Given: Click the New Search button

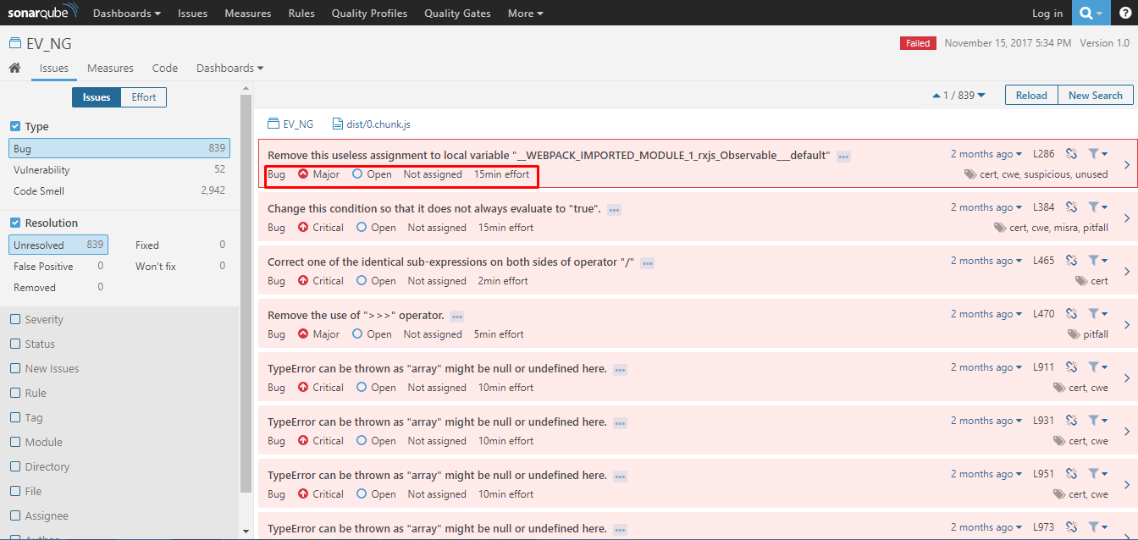Looking at the screenshot, I should [1095, 96].
